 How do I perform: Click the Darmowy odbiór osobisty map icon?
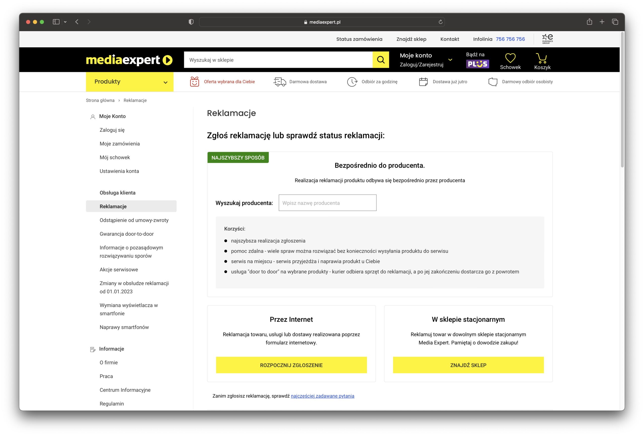493,82
